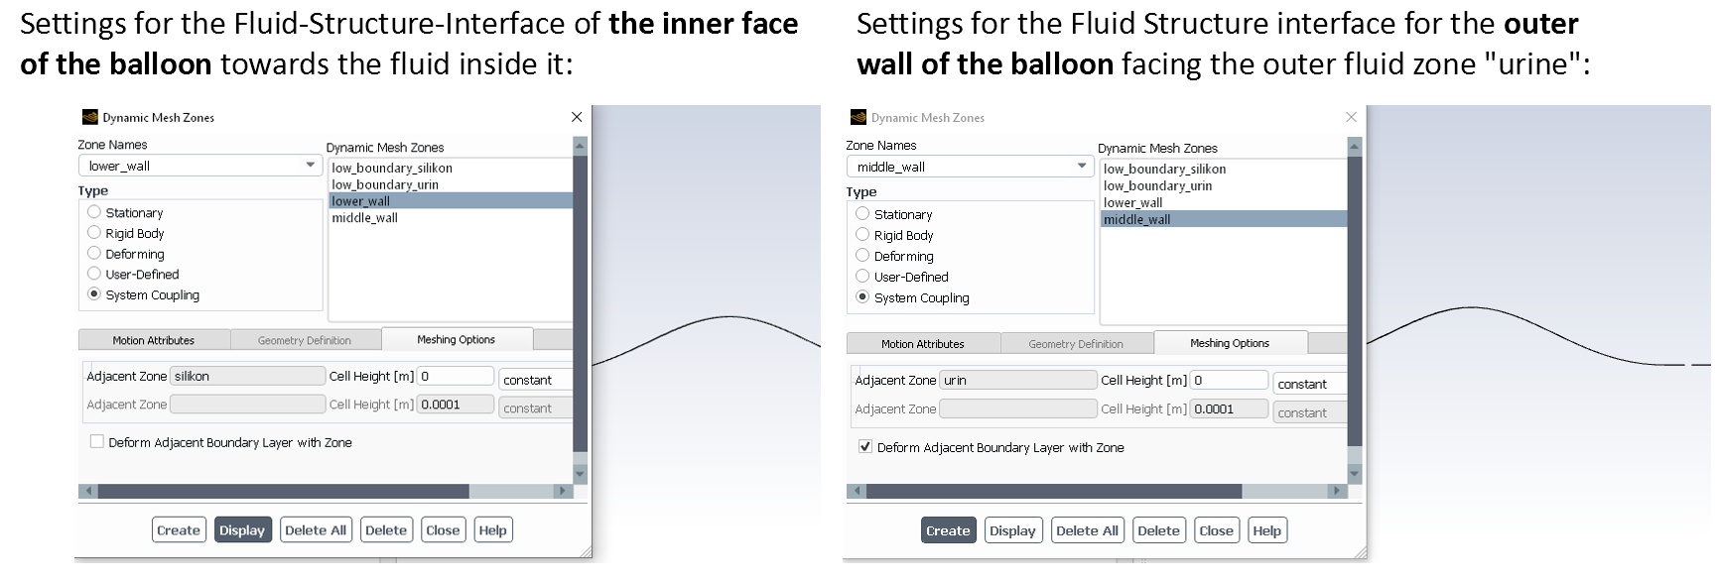The image size is (1718, 582).
Task: Click the horizontal scrollbar thumb in the lower_wall dialog
Action: 283,491
